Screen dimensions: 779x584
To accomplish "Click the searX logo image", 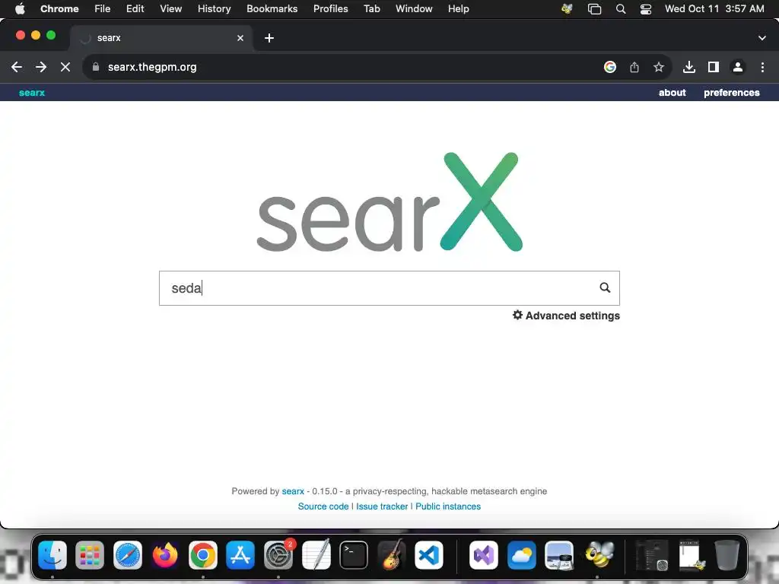I will [x=389, y=202].
